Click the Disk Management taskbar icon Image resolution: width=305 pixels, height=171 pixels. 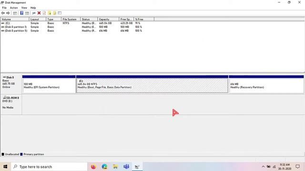coord(137,167)
